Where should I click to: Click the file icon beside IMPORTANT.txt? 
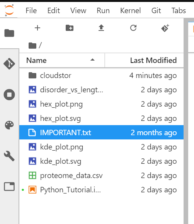pos(32,132)
